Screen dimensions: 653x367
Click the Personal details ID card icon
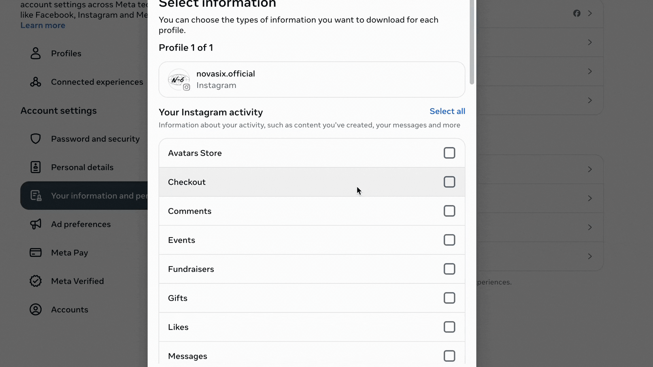(35, 167)
